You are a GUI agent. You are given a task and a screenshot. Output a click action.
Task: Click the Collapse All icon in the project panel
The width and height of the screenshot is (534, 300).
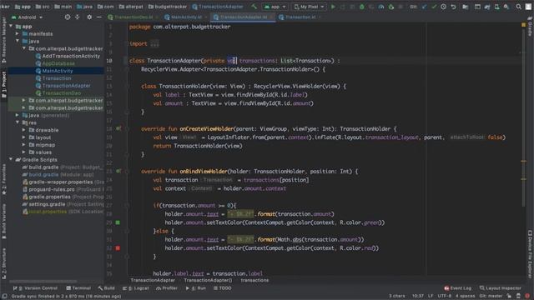click(78, 17)
